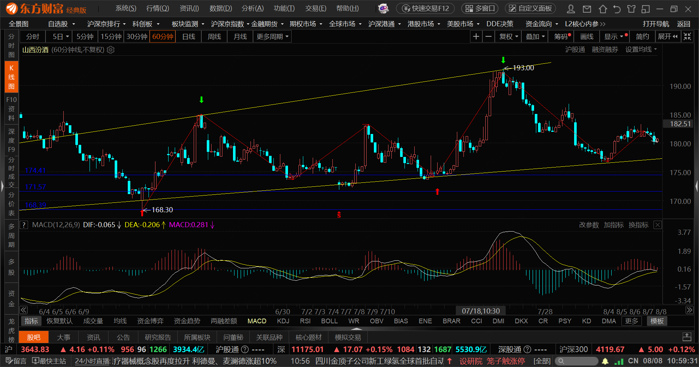Switch to 周线 weekly period

214,37
